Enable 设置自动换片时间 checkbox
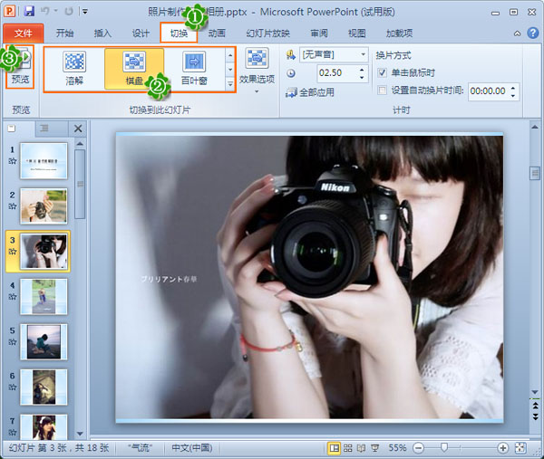544x459 pixels. click(x=382, y=91)
